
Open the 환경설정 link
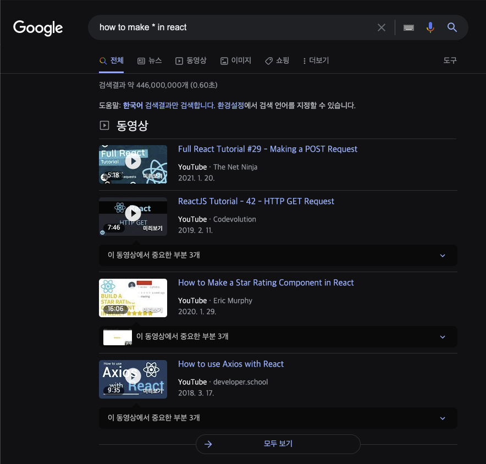point(230,106)
